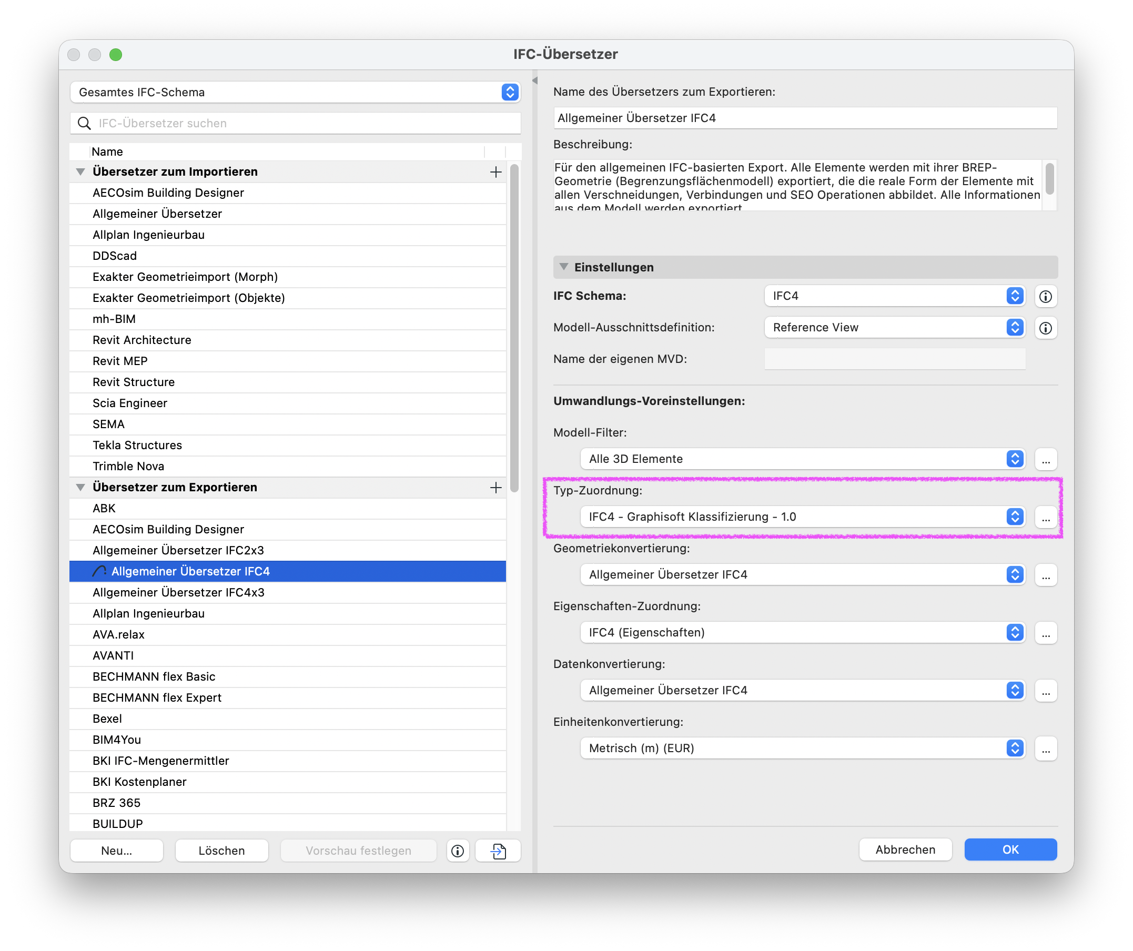Select Exakter Geometrieimport (Morph)

point(288,277)
